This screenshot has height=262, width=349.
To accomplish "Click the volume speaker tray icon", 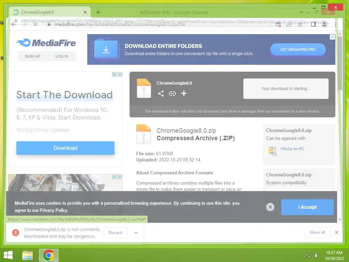I will 317,255.
